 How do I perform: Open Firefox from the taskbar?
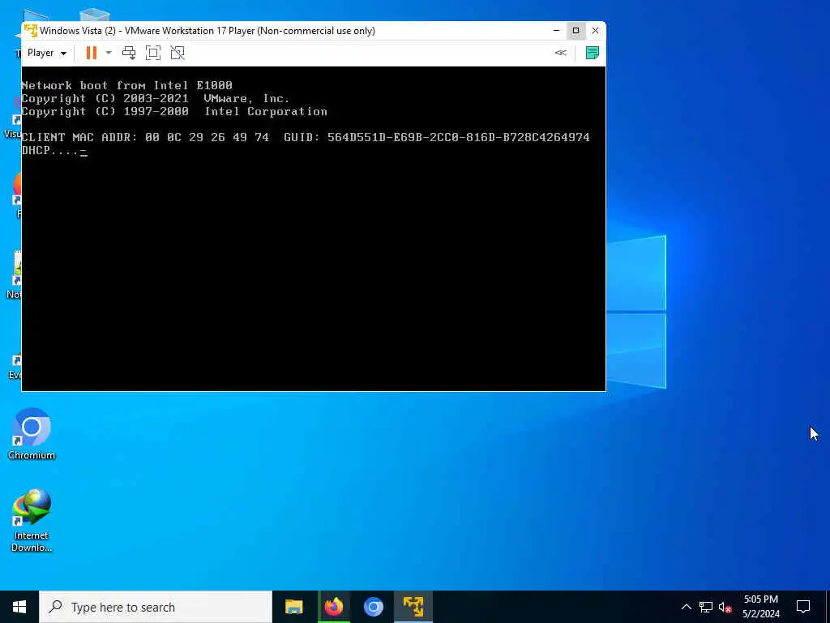[334, 607]
